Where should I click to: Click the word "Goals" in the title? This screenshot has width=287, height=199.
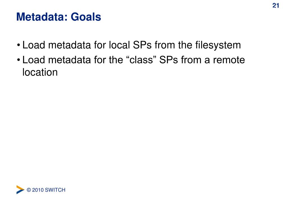tap(86, 17)
